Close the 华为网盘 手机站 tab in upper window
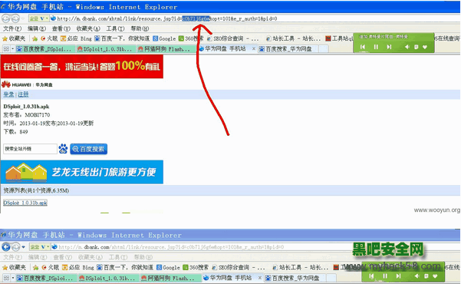 (254, 48)
